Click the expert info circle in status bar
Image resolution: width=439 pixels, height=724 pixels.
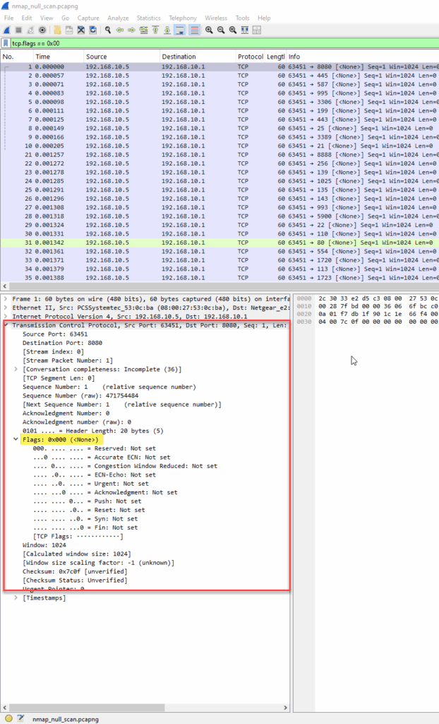(x=8, y=718)
